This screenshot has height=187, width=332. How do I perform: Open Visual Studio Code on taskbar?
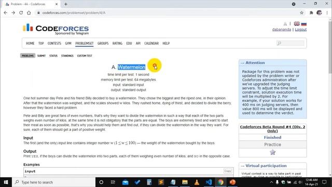pos(209,182)
